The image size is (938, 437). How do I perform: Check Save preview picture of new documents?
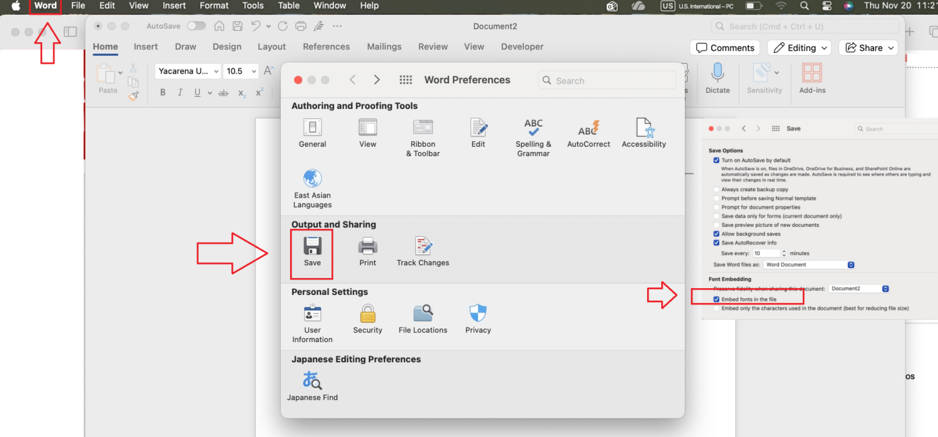(716, 225)
